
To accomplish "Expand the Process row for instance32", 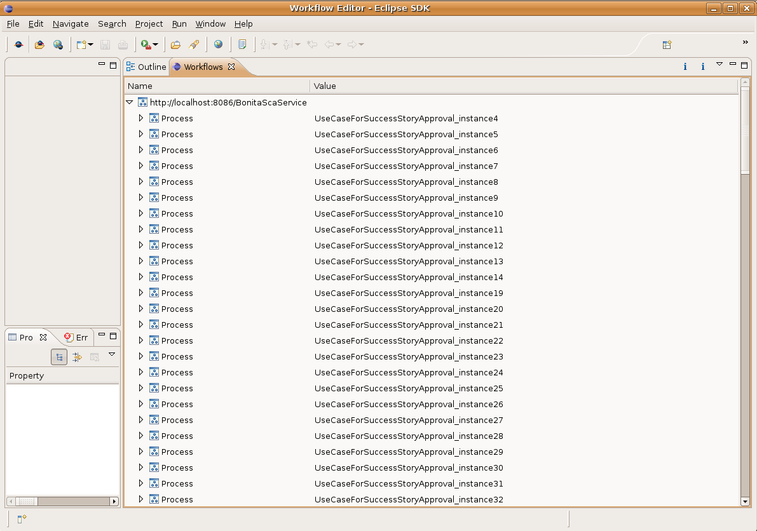I will click(141, 499).
